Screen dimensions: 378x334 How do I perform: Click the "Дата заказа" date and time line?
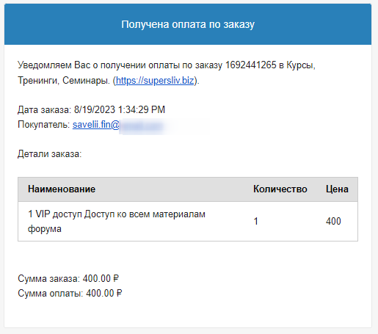pyautogui.click(x=91, y=109)
